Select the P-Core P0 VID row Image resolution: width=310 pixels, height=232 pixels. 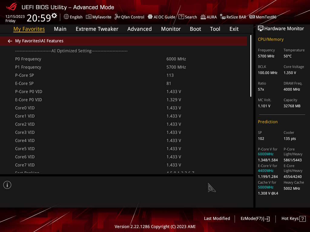pyautogui.click(x=124, y=92)
